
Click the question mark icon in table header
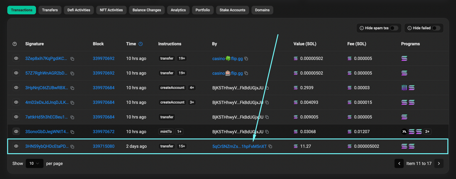pyautogui.click(x=15, y=44)
